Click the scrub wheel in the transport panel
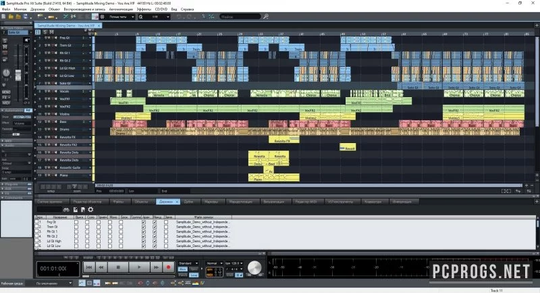This screenshot has height=293, width=540. pyautogui.click(x=254, y=267)
